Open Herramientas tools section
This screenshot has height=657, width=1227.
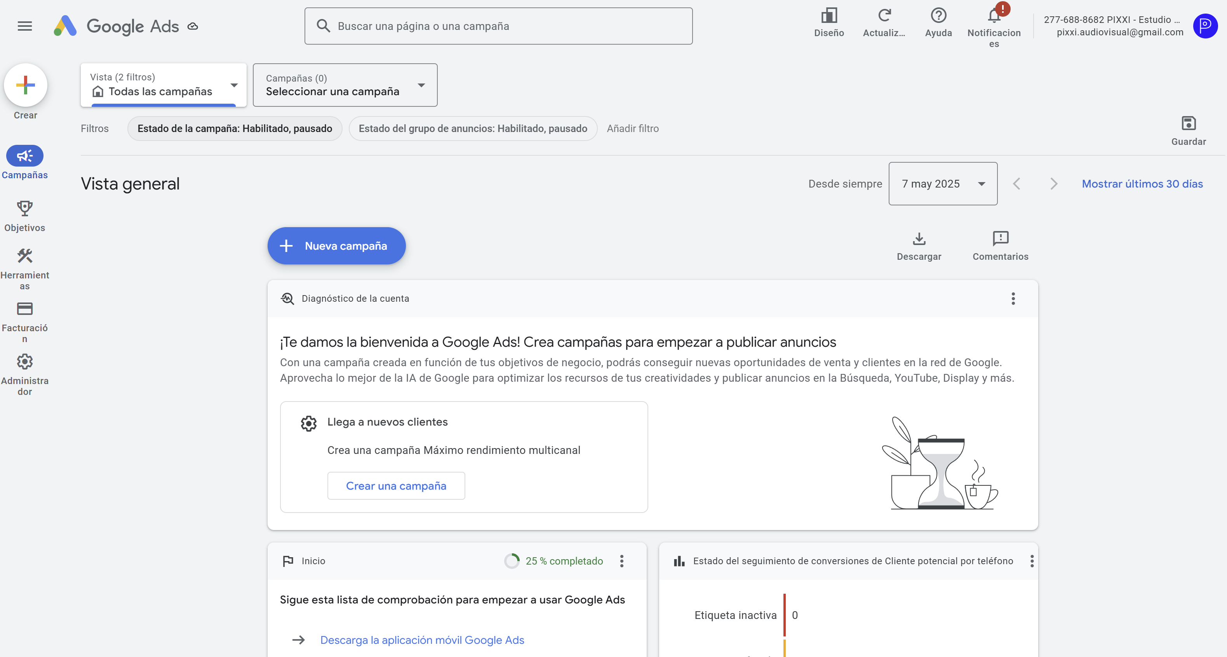click(25, 269)
